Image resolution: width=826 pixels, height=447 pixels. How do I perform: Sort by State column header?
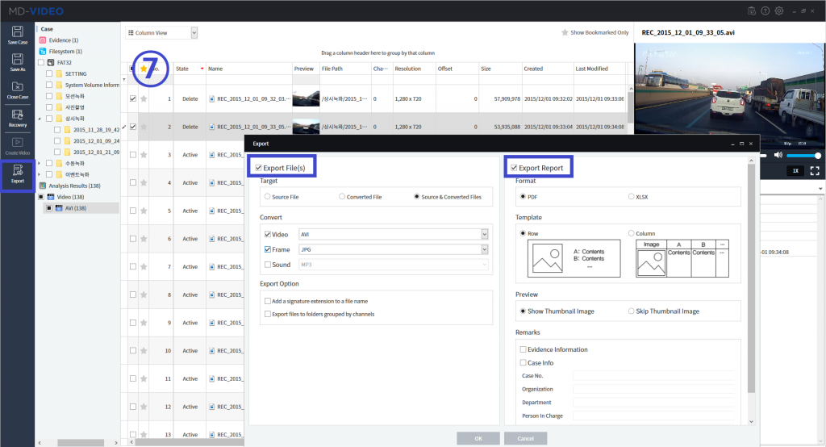click(189, 69)
